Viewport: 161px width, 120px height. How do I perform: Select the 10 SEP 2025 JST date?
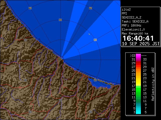pos(141,43)
